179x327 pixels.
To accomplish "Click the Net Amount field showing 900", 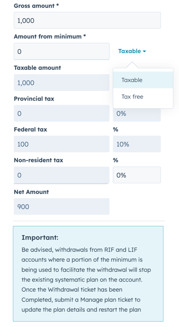I will click(62, 207).
